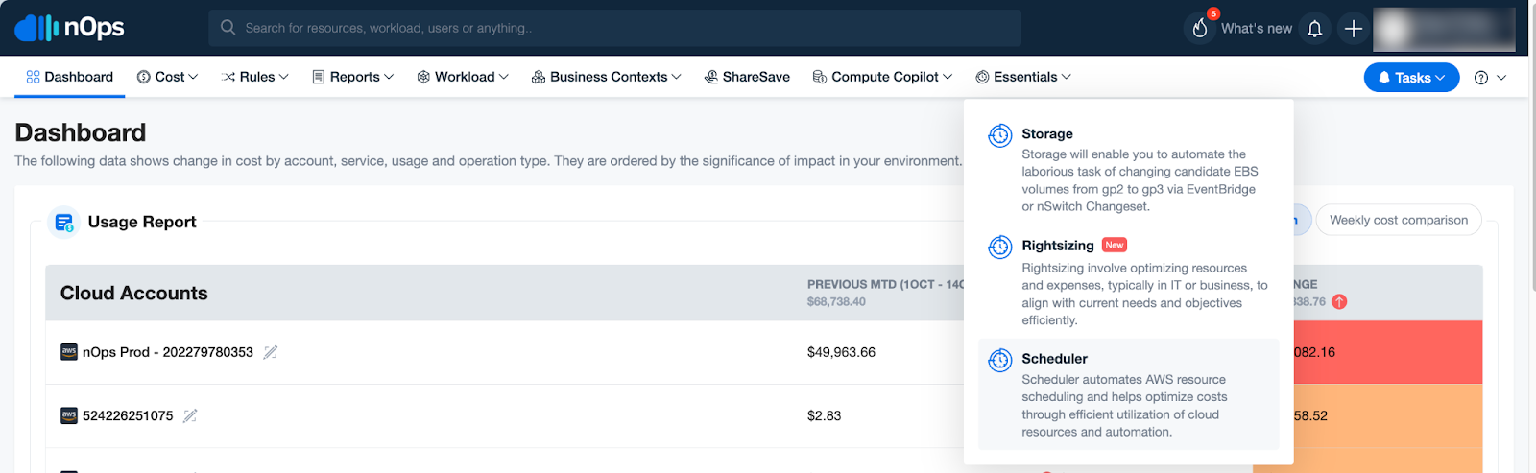1536x473 pixels.
Task: Go to ShareSave page
Action: click(x=747, y=77)
